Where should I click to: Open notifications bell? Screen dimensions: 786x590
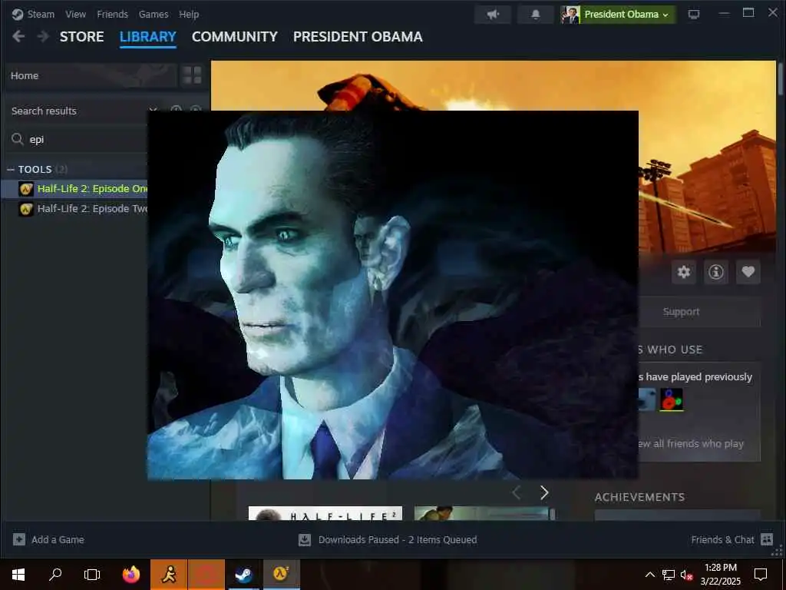point(535,15)
